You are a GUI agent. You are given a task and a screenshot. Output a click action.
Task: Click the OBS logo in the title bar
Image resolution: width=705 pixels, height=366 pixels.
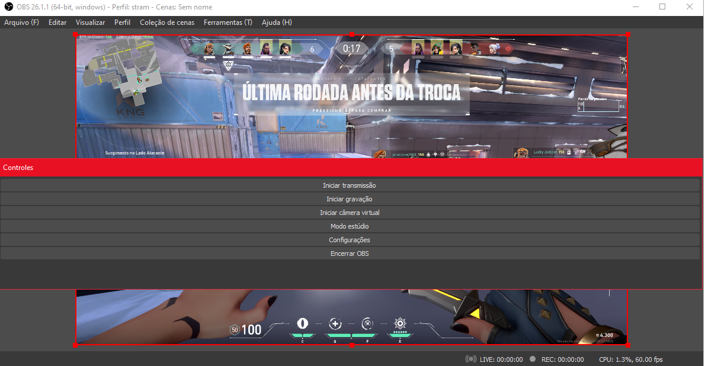coord(8,7)
